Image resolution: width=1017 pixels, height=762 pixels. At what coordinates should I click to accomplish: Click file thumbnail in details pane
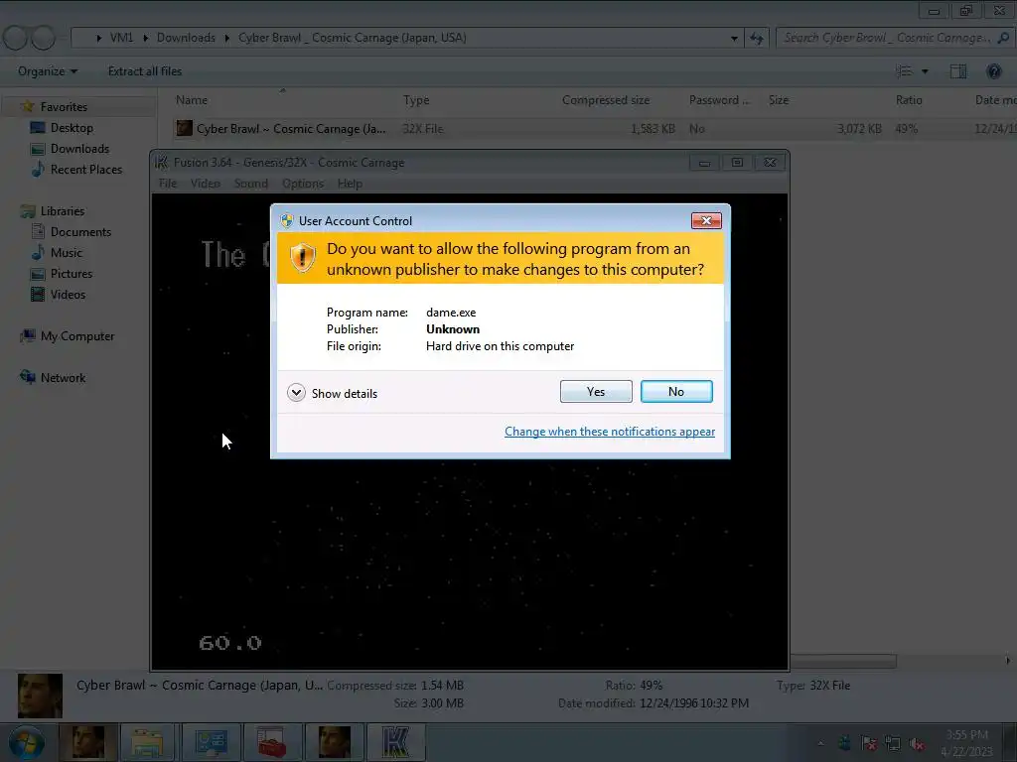pyautogui.click(x=40, y=696)
